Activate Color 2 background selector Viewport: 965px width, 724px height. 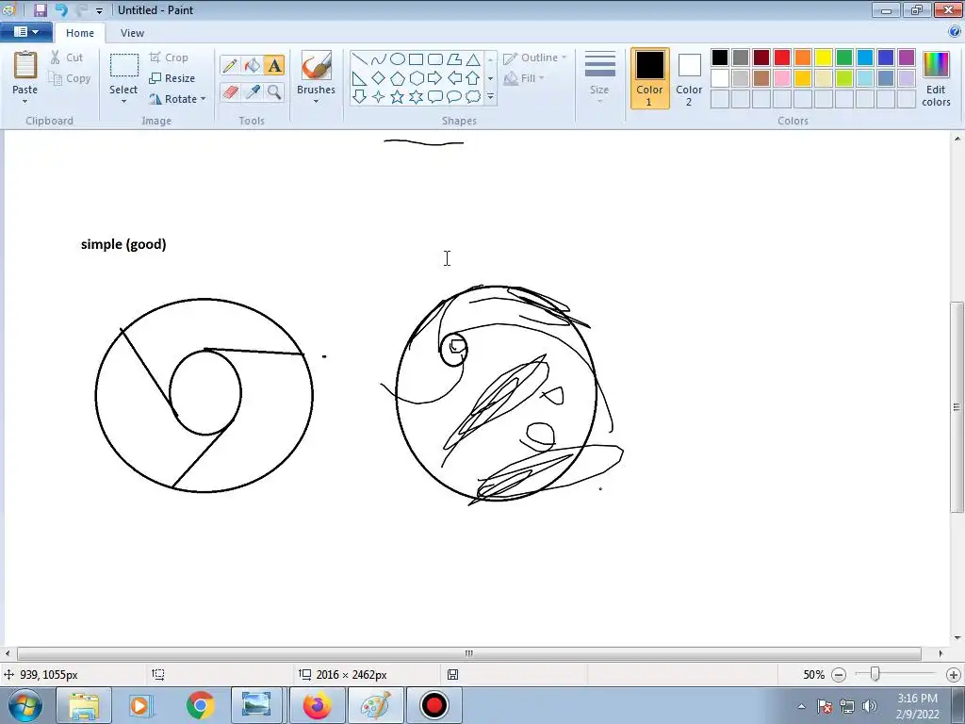pos(689,79)
